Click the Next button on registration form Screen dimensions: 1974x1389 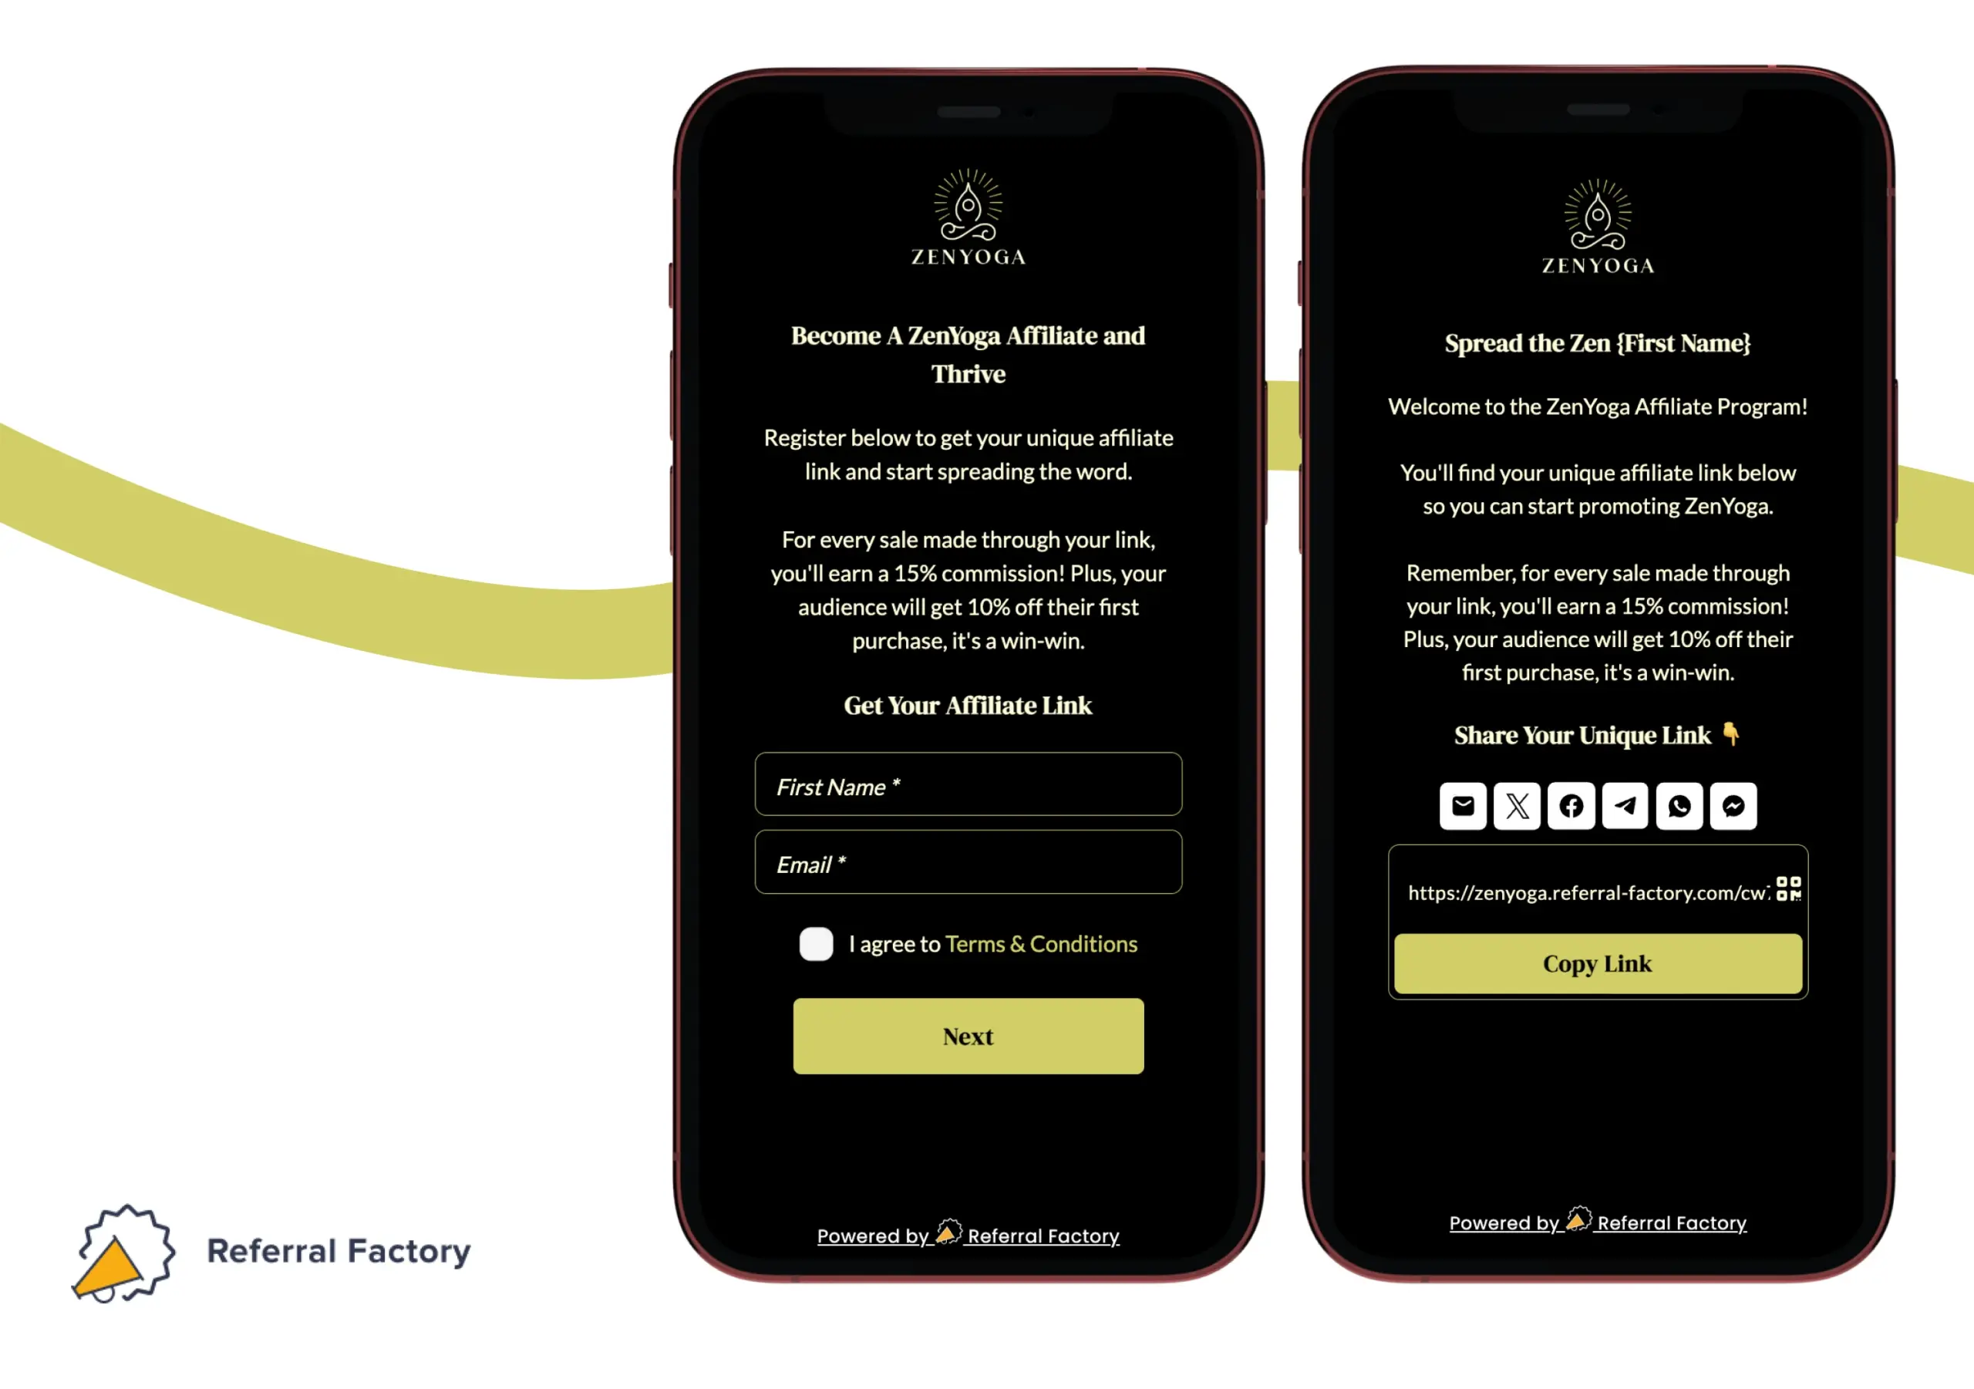968,1036
